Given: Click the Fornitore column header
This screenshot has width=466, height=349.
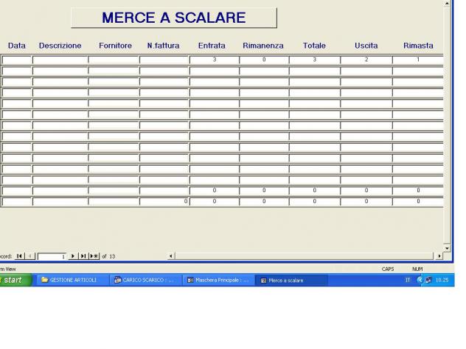Looking at the screenshot, I should (x=115, y=46).
